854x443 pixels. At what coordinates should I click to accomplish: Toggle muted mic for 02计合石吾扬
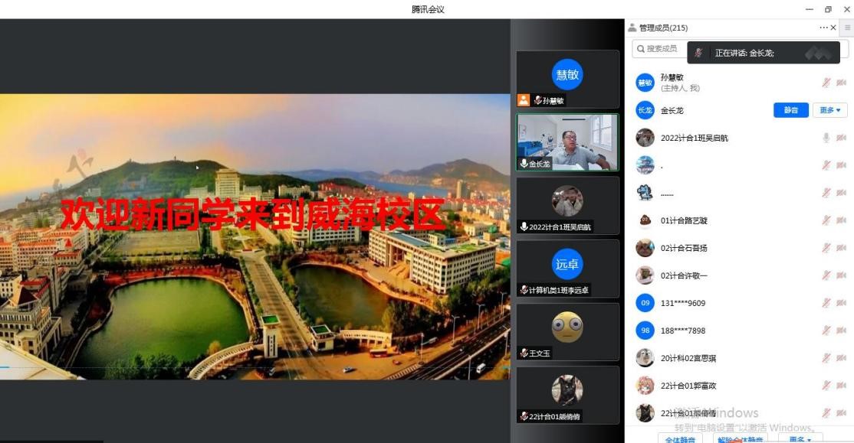(826, 248)
